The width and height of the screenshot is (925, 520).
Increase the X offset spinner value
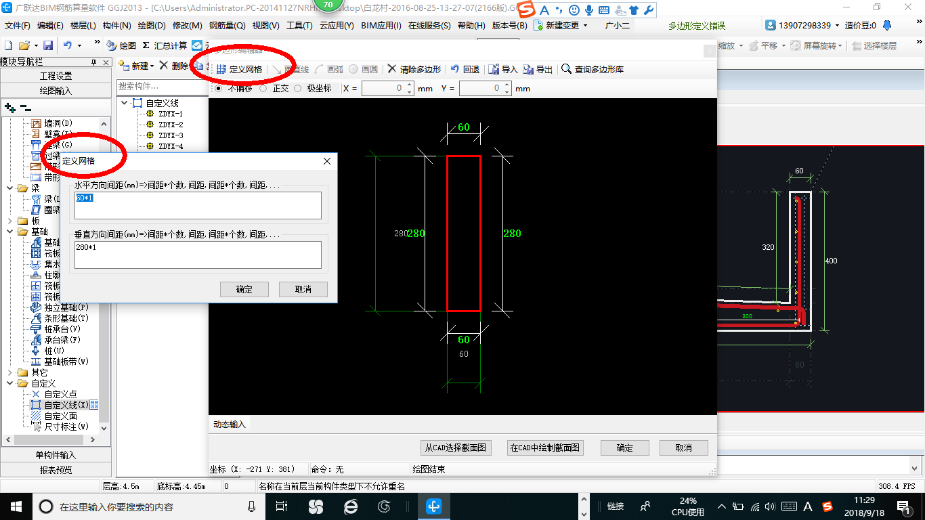(x=409, y=85)
